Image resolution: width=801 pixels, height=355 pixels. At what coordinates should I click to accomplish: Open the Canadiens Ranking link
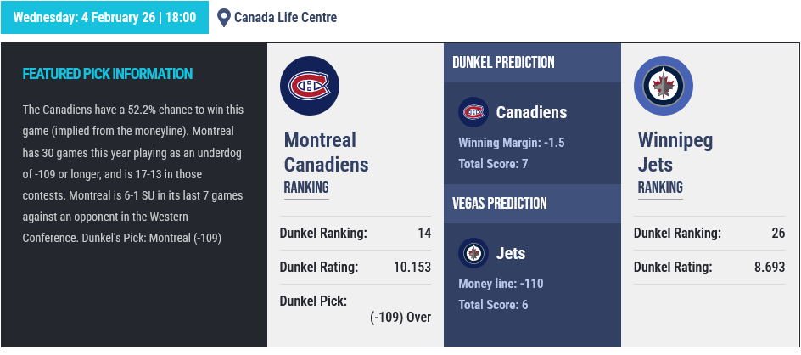(306, 188)
